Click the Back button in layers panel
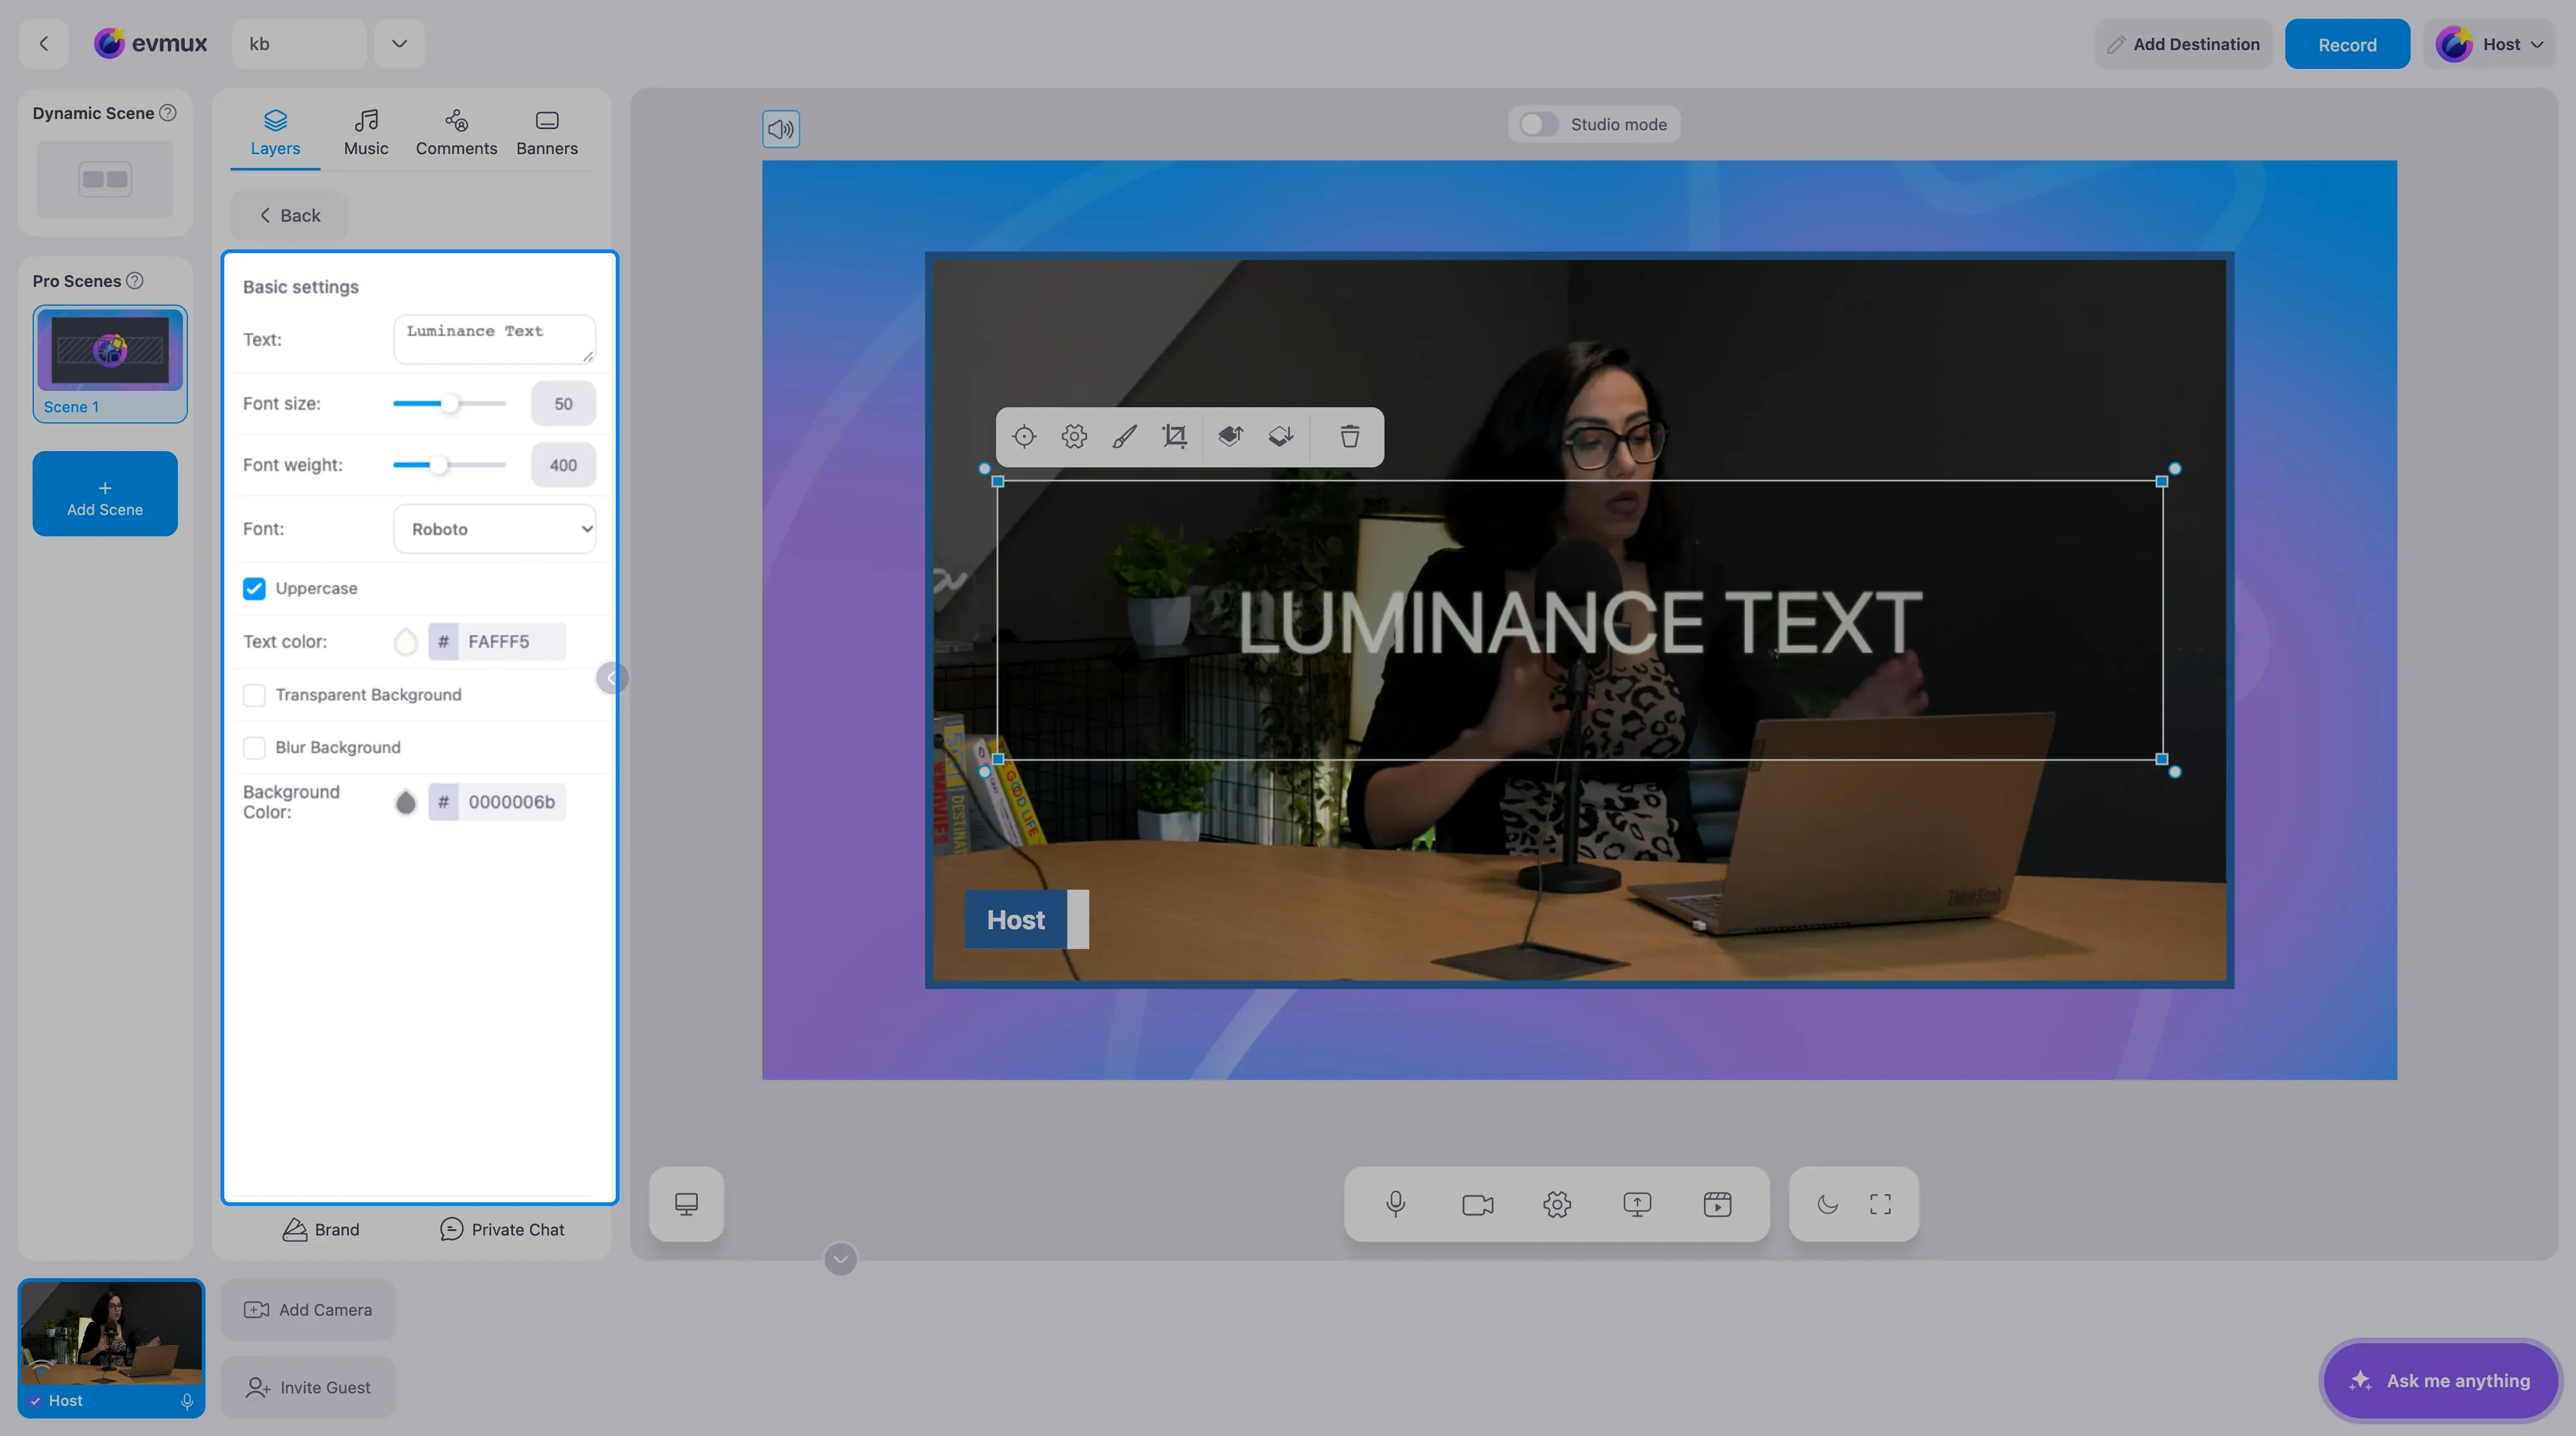 click(x=289, y=215)
